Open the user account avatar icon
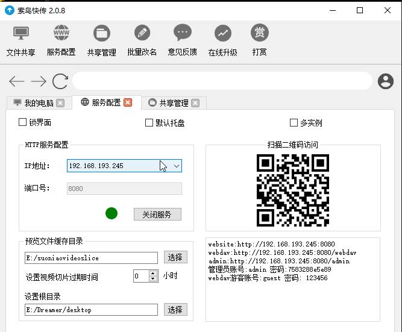This screenshot has height=332, width=402. tap(385, 81)
